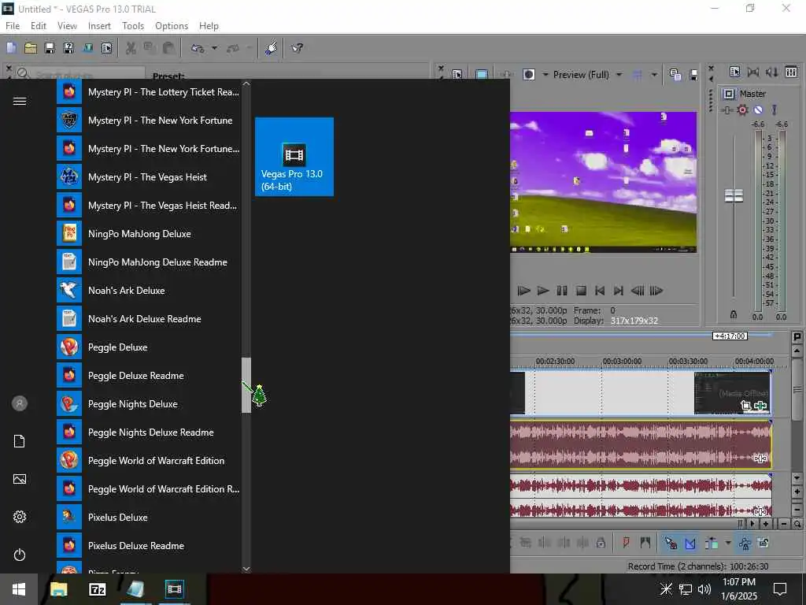Play from start in the preview transport
The height and width of the screenshot is (605, 806).
point(523,291)
